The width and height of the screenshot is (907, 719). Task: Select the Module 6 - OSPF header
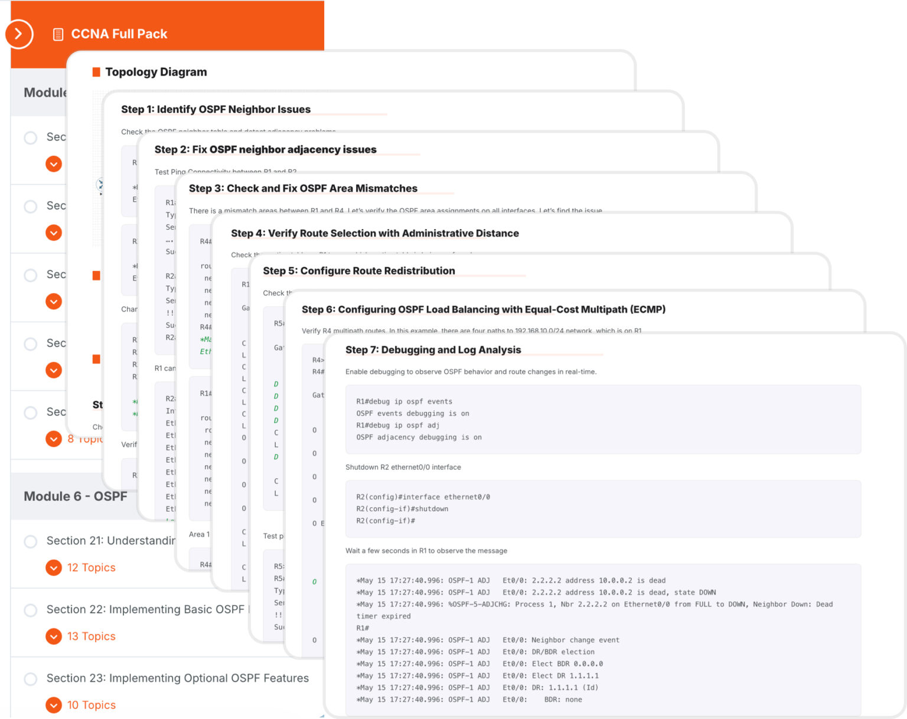75,496
